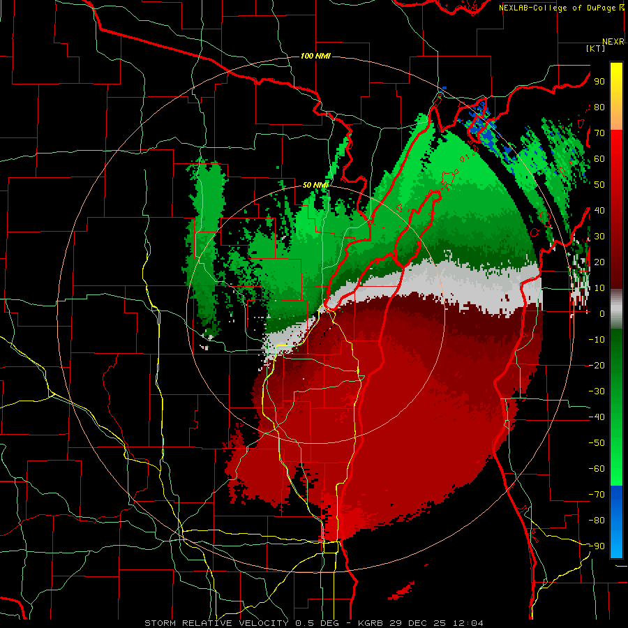Click the Storm Relative Velocity caption text
Image resolution: width=628 pixels, height=628 pixels.
313,623
